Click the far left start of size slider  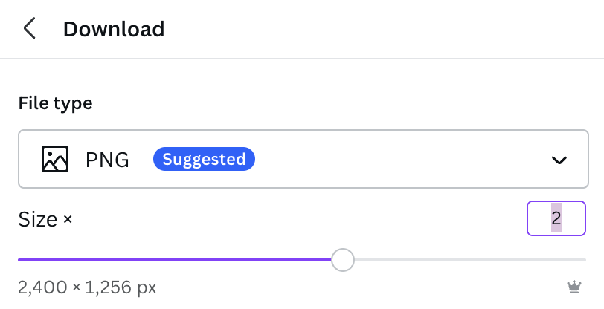click(x=20, y=260)
